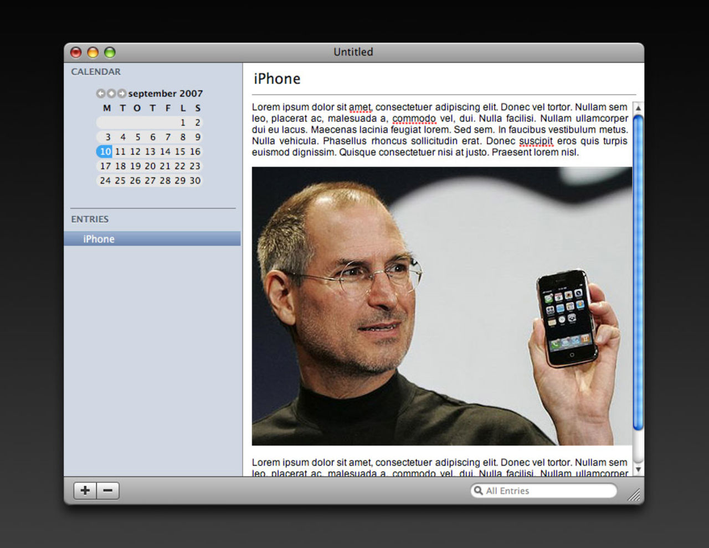Choose day 1 on the calendar
Screen dimensions: 709x548
pyautogui.click(x=183, y=123)
